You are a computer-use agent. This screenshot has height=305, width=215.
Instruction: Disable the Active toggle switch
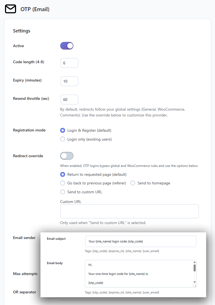click(67, 46)
